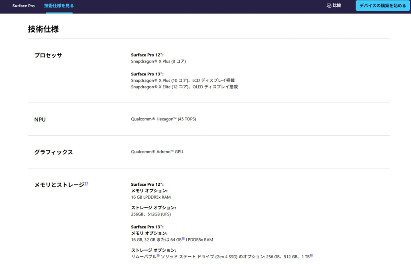Click the 'Surface Pro 12":' heading under プロセッサ
The height and width of the screenshot is (264, 411).
pos(147,55)
